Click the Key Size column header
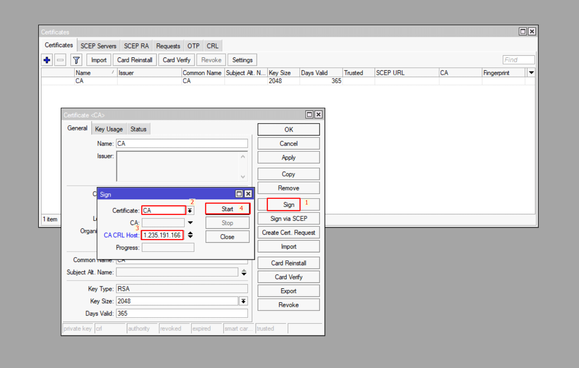 tap(283, 73)
